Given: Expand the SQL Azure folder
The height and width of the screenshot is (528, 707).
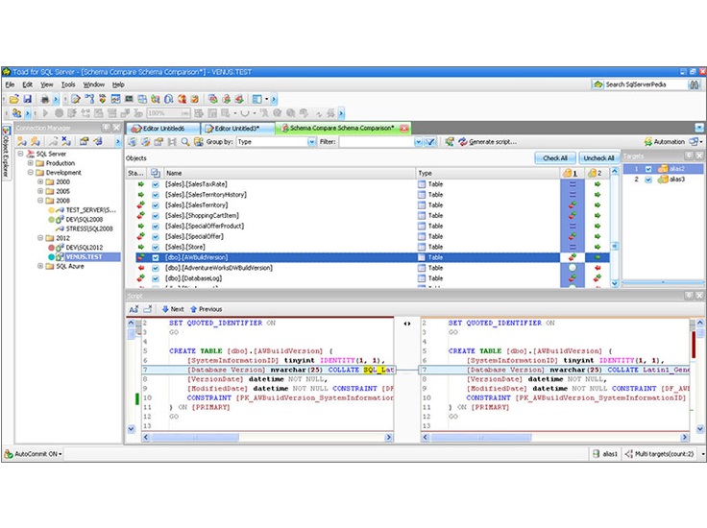Looking at the screenshot, I should pyautogui.click(x=40, y=266).
